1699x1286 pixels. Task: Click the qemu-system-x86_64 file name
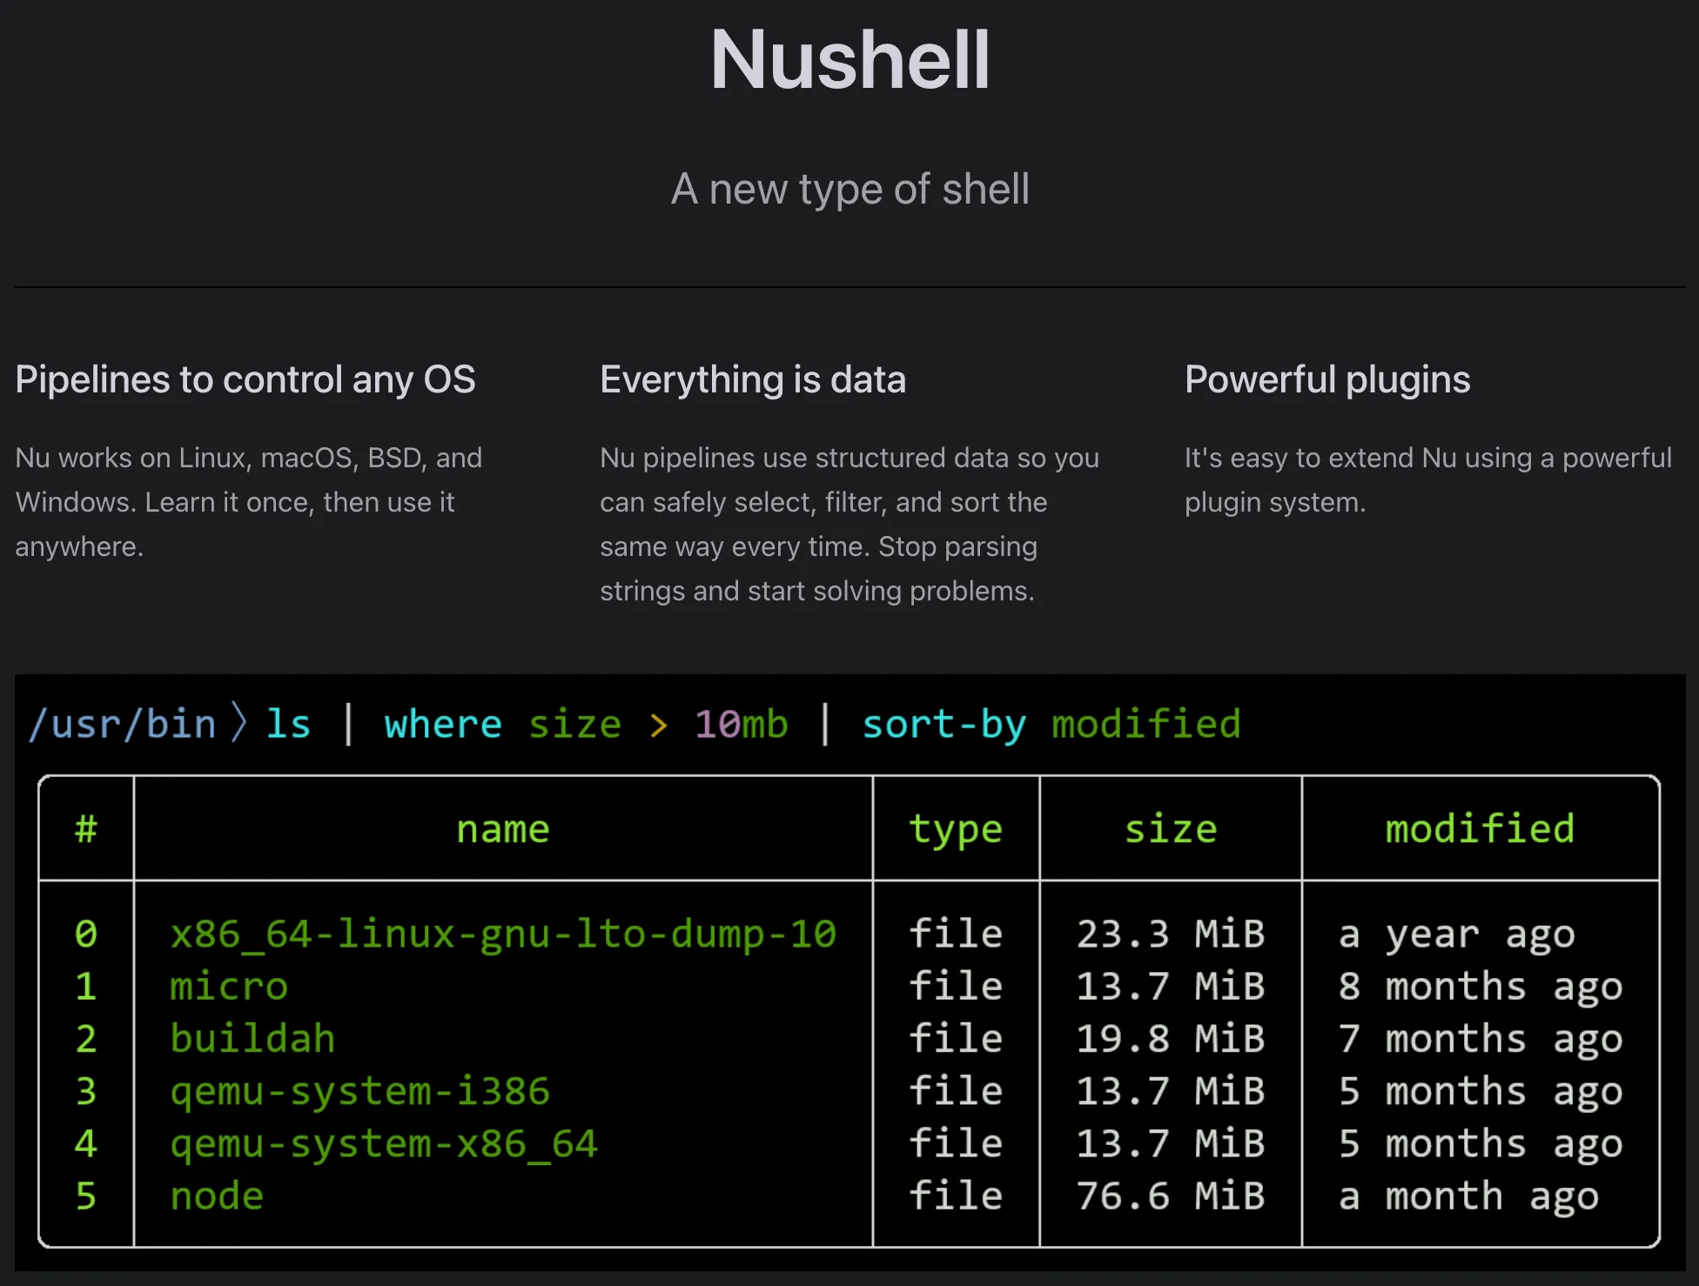384,1143
